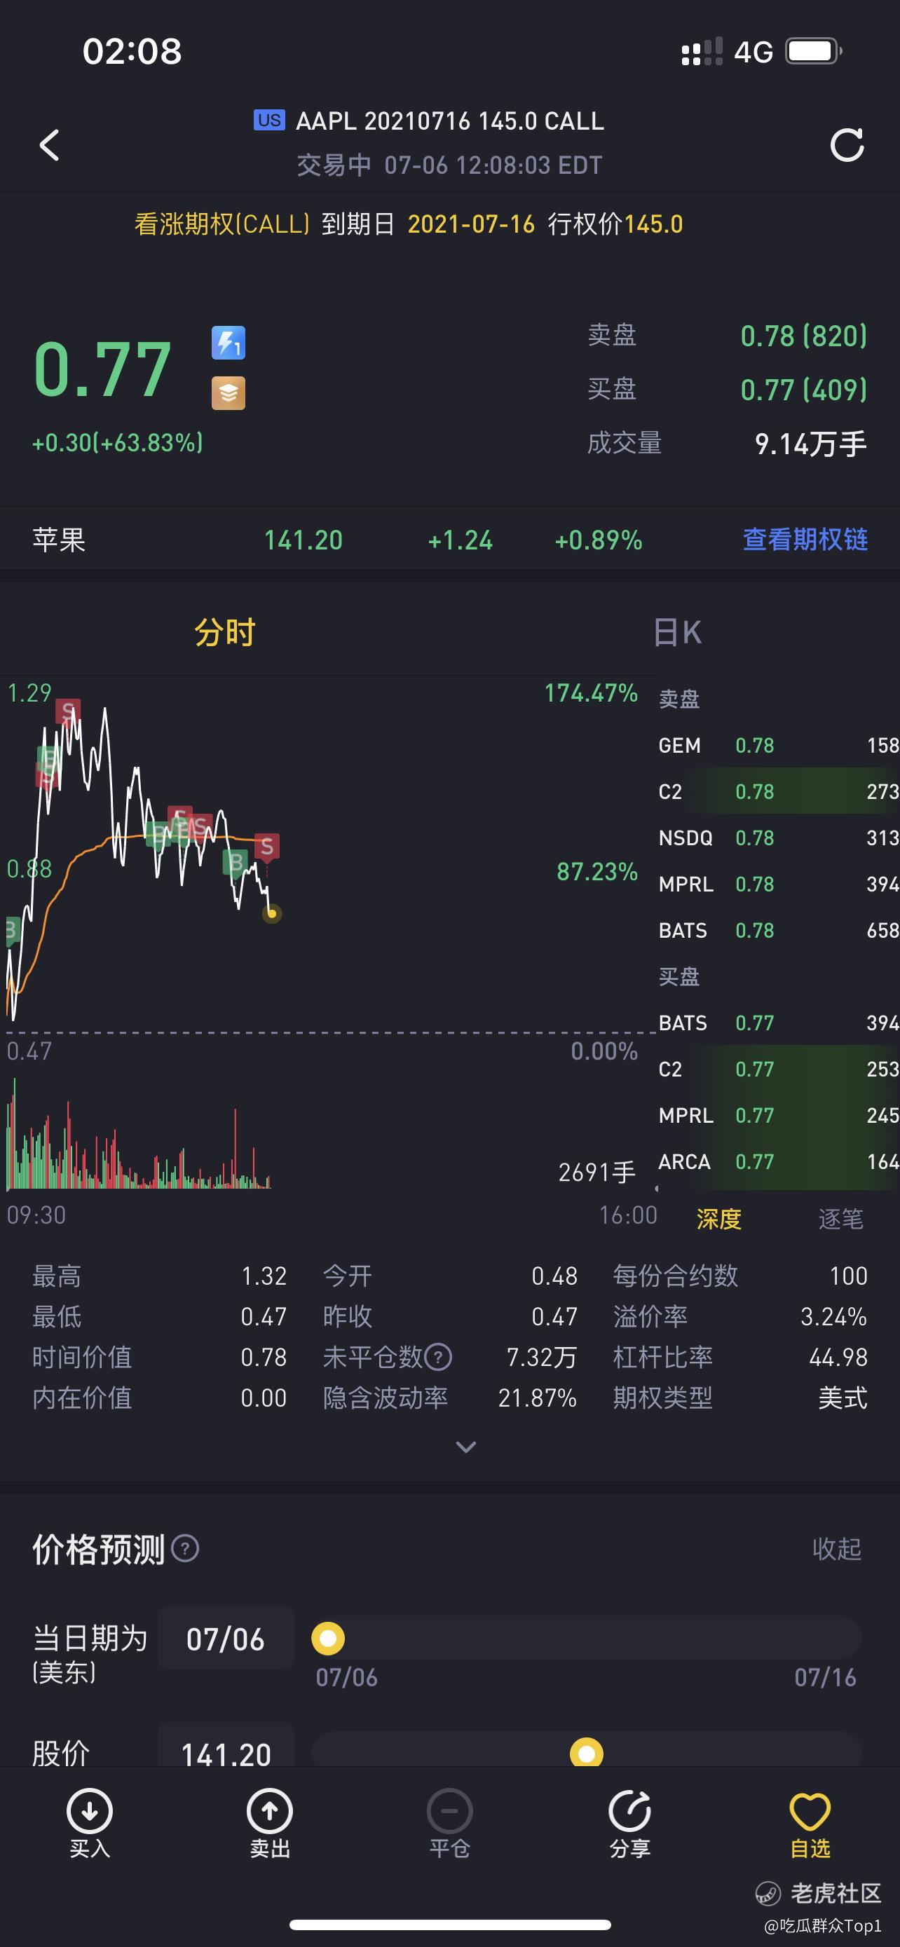Collapse price forecast via 收起

coord(836,1549)
